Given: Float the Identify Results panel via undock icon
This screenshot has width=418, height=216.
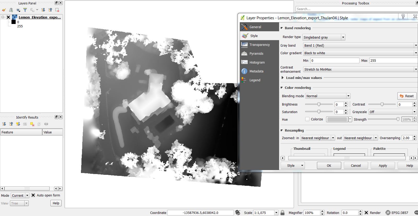Looking at the screenshot, I should point(56,117).
